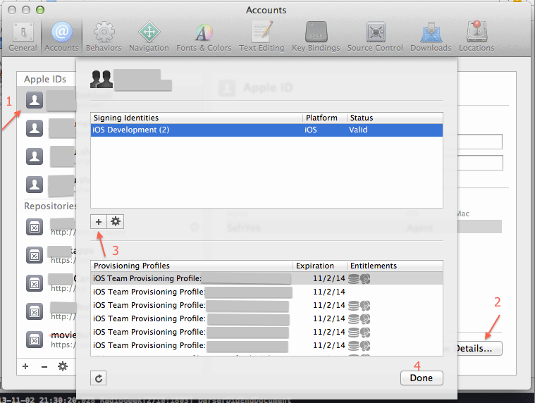The height and width of the screenshot is (403, 535).
Task: Open the General preferences pane
Action: pos(23,37)
